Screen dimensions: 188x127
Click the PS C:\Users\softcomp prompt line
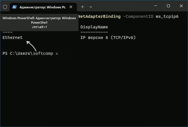click(30, 53)
